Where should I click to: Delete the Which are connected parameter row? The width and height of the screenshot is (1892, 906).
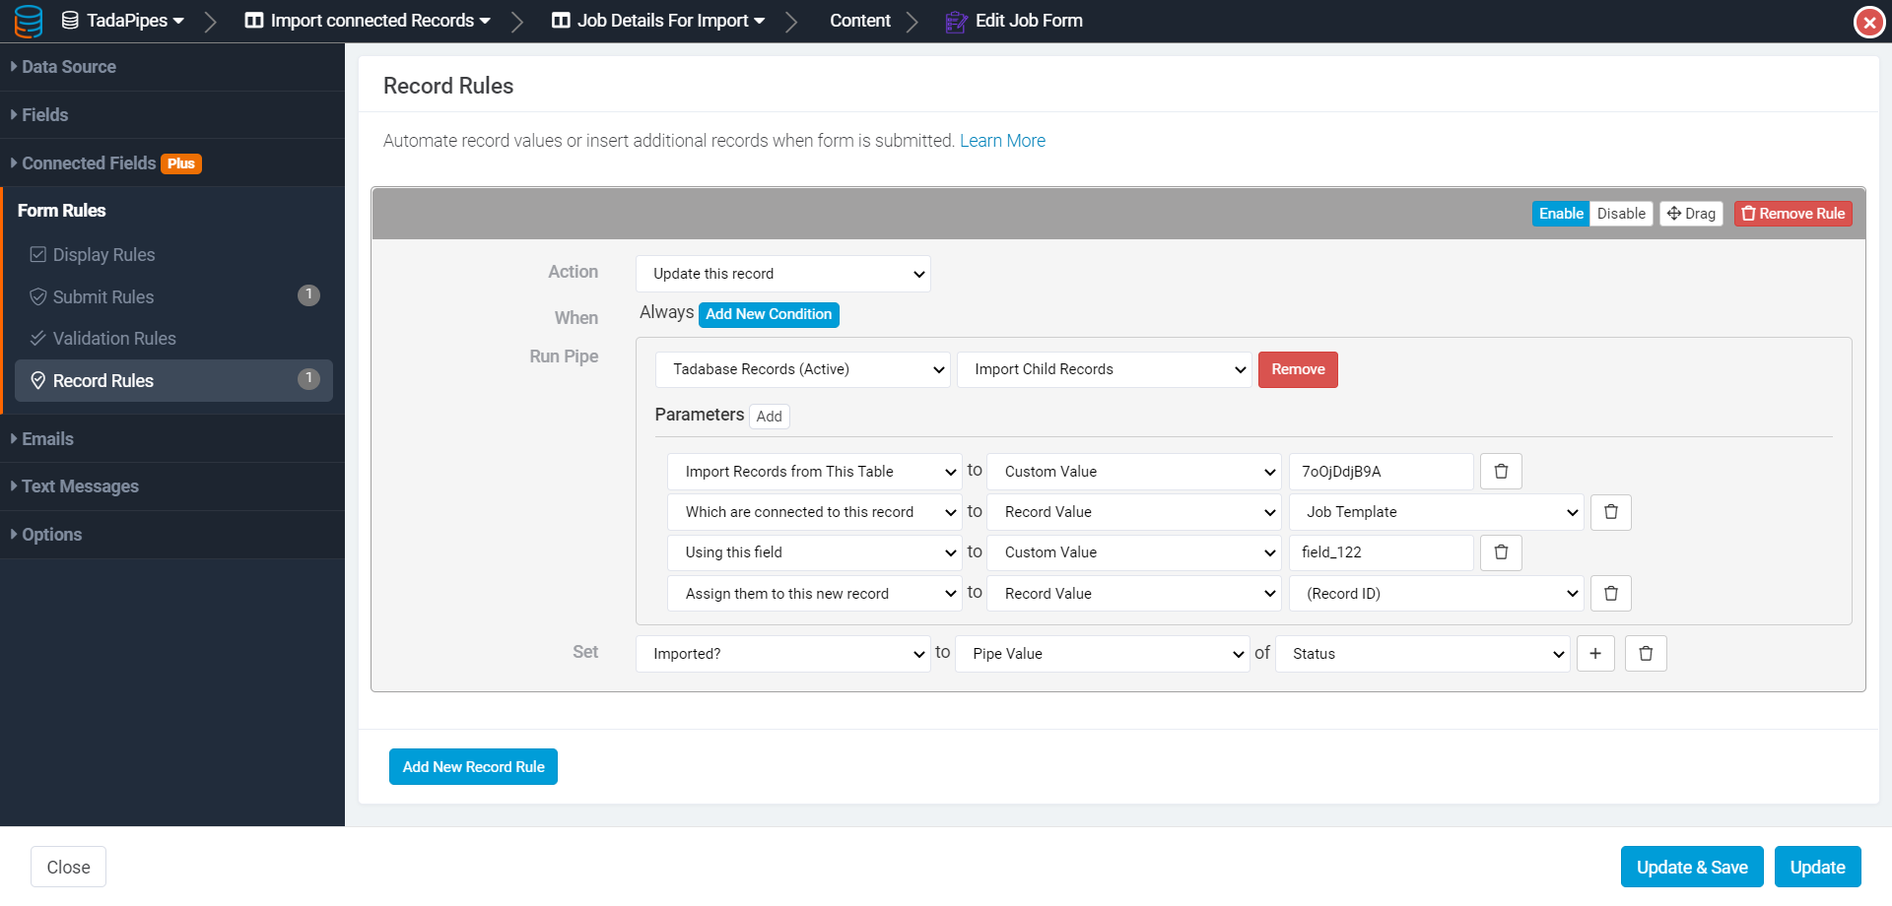(x=1611, y=512)
